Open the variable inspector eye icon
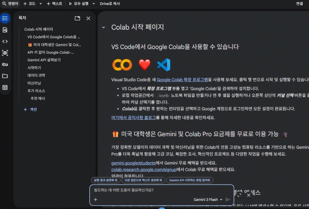Screen dimensions: 309x209 (5, 53)
